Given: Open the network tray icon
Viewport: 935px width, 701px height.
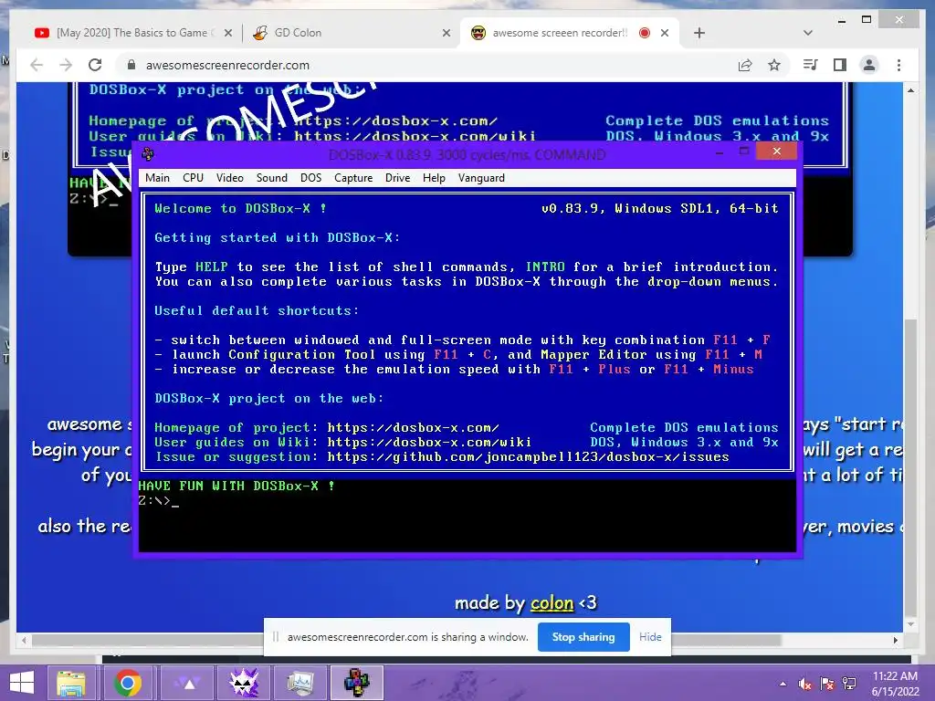Looking at the screenshot, I should 849,684.
